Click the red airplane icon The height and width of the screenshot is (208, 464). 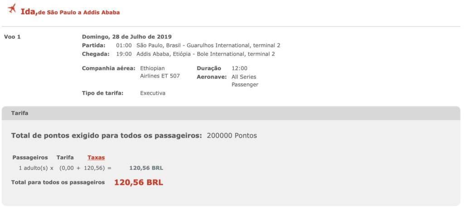[x=12, y=9]
